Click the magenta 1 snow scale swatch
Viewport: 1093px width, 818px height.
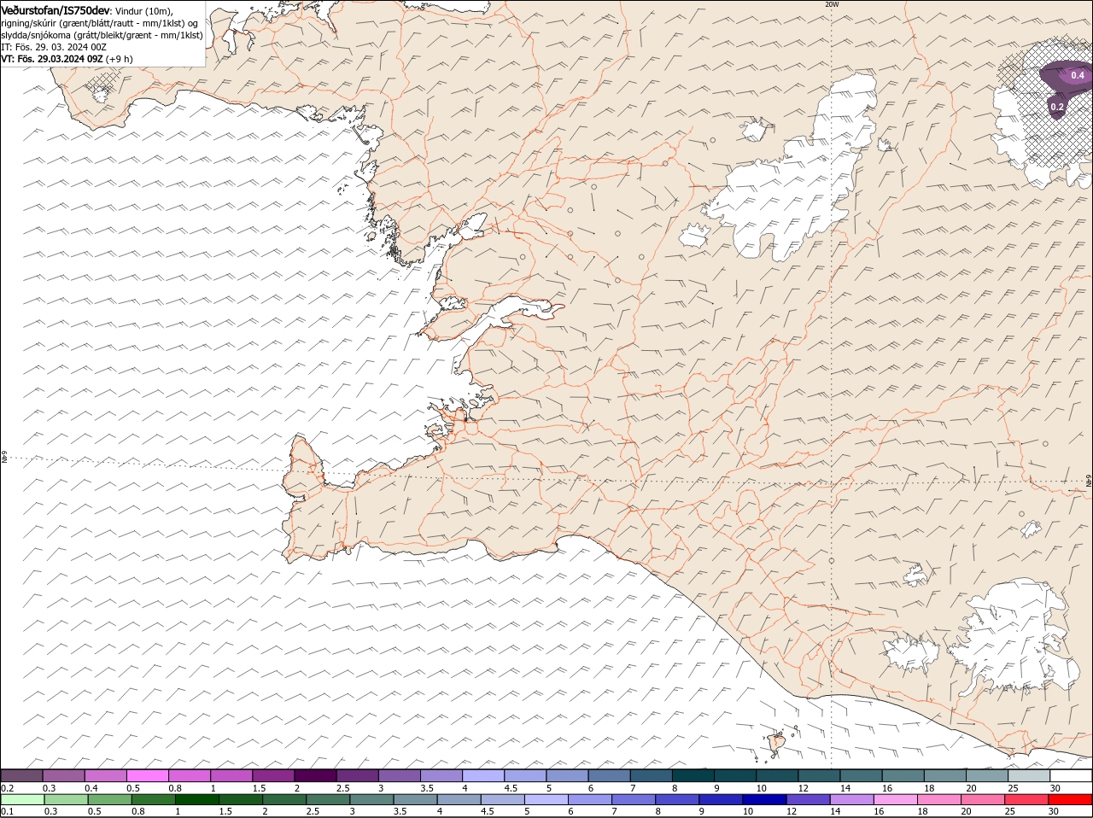232,775
